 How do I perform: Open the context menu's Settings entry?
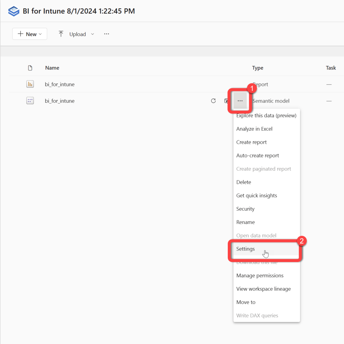245,249
